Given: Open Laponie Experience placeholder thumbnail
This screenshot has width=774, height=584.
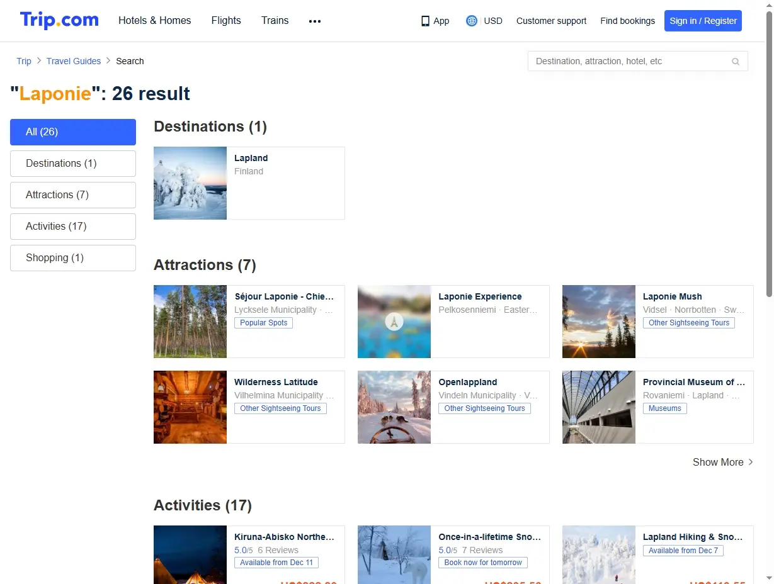Looking at the screenshot, I should click(x=394, y=322).
